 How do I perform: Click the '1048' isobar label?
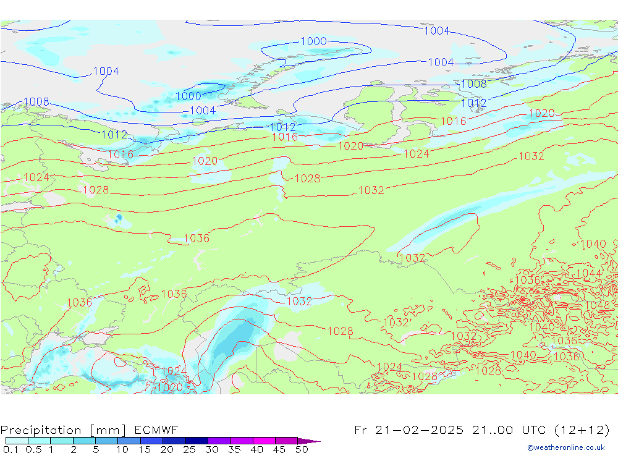(597, 305)
